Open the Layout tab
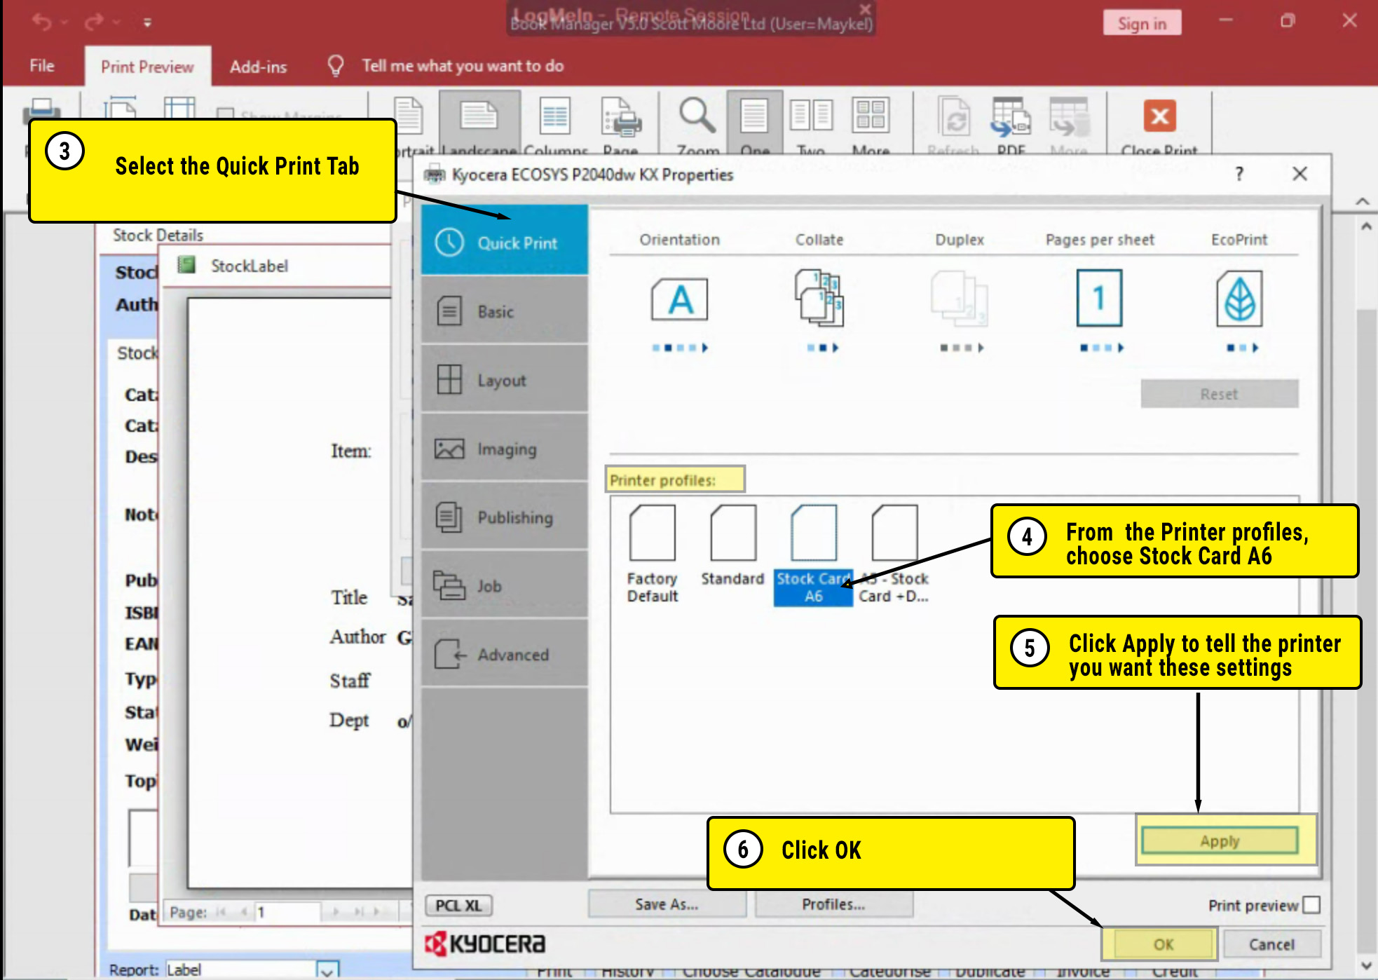Screen dimensions: 1378x980 click(505, 379)
